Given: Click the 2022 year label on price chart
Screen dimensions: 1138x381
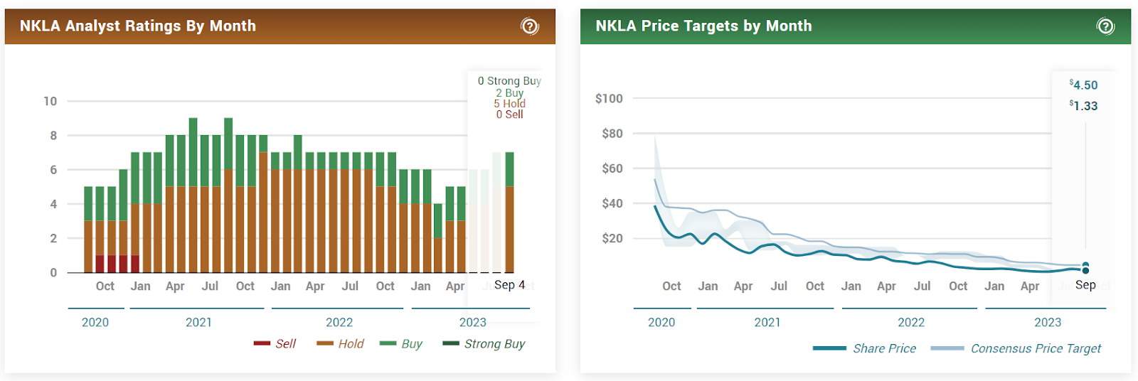Looking at the screenshot, I should point(911,322).
